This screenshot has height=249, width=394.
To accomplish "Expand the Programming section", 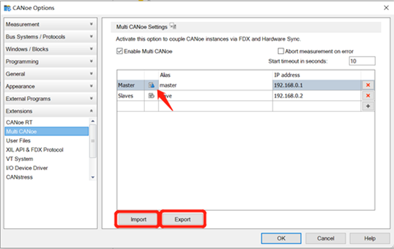I will click(x=51, y=61).
